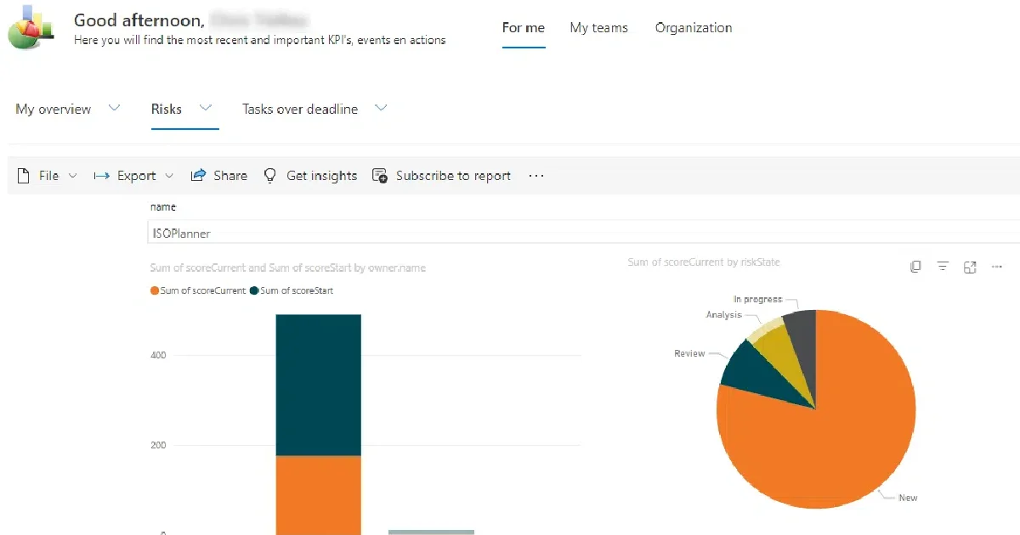Switch to the For me tab

[524, 28]
